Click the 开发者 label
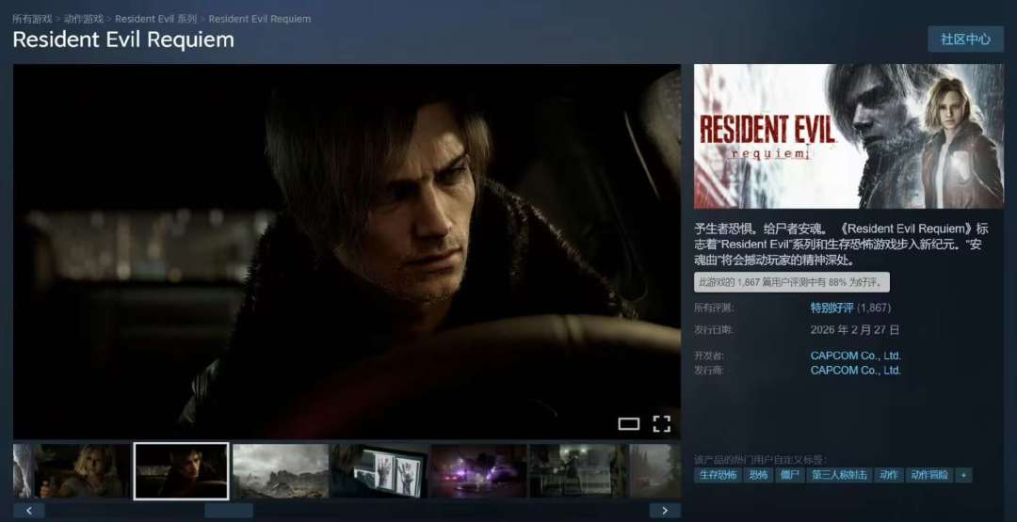The image size is (1017, 522). click(x=709, y=356)
